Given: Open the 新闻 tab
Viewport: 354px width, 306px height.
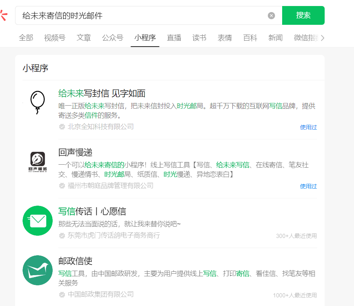Looking at the screenshot, I should point(275,38).
